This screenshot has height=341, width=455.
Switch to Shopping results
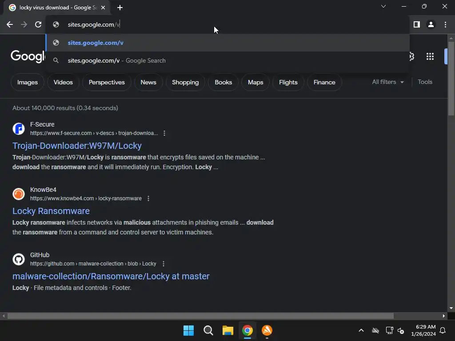point(185,82)
